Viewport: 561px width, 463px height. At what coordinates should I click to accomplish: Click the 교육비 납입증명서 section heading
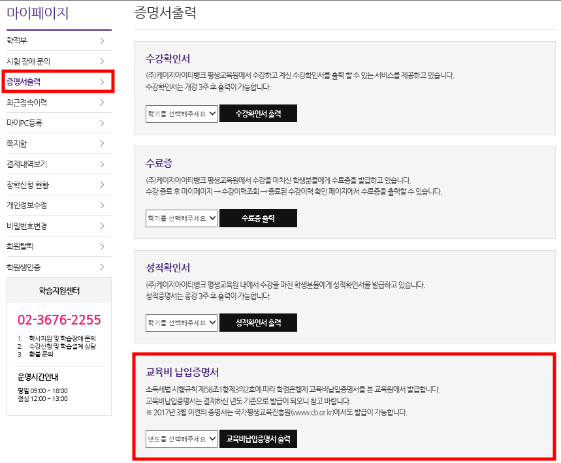coord(182,372)
